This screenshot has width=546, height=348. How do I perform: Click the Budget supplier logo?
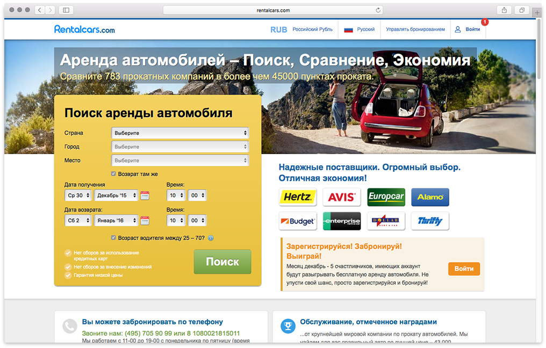coord(298,221)
